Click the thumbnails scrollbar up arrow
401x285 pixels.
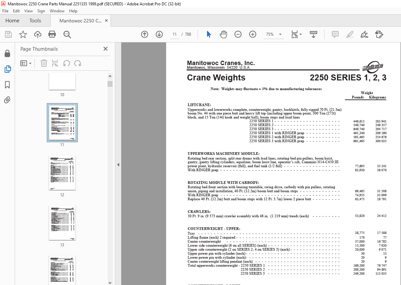[110, 76]
